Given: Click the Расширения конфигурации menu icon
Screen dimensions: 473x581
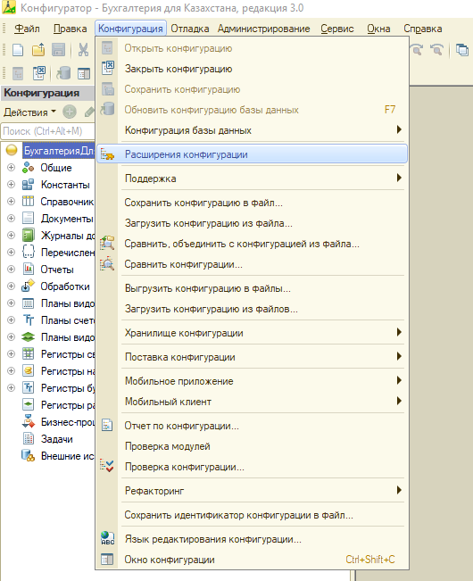Looking at the screenshot, I should 107,154.
